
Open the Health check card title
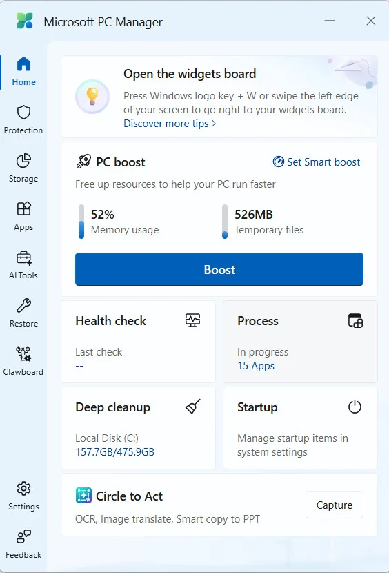[110, 321]
